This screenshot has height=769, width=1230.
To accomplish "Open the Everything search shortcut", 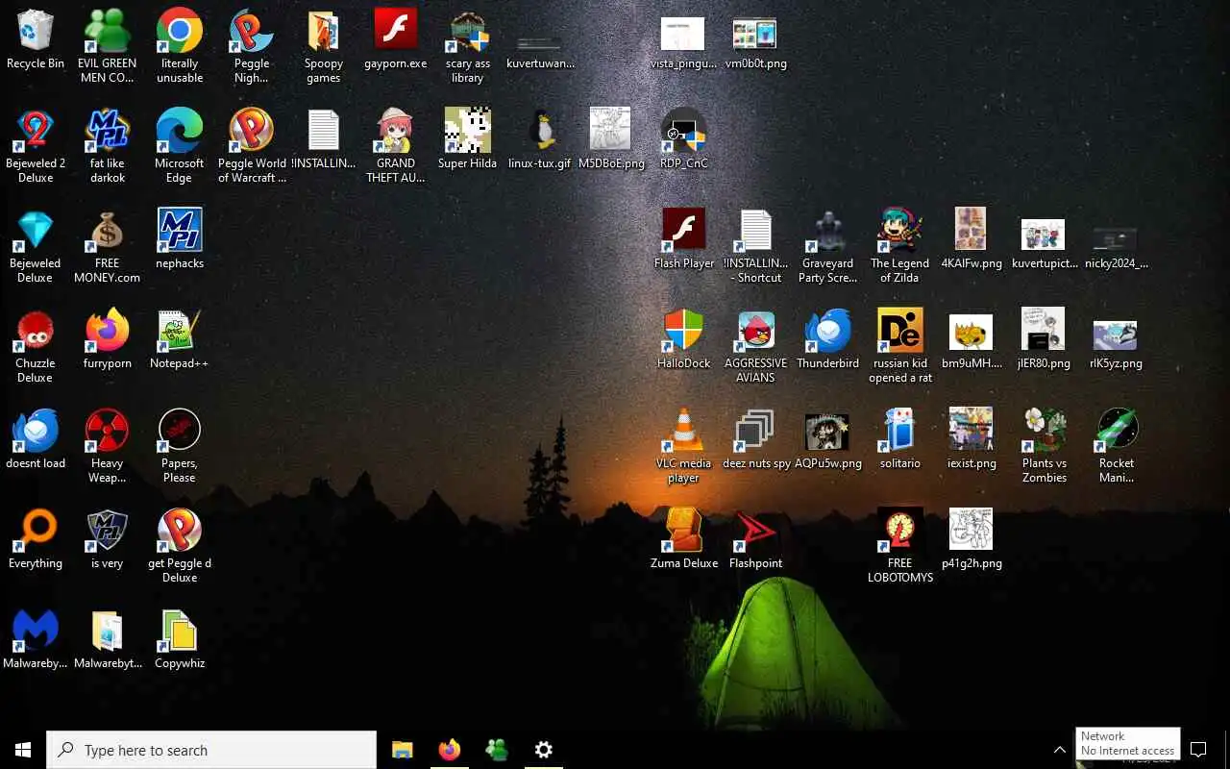I will (36, 538).
